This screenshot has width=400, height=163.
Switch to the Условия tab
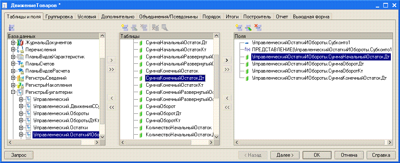coord(87,17)
